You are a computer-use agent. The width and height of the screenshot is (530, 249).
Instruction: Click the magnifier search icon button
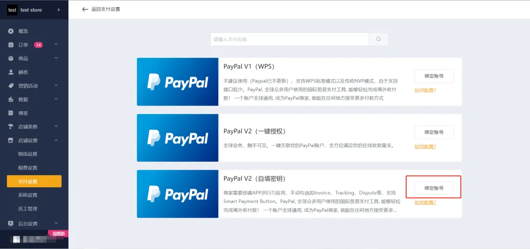pyautogui.click(x=378, y=39)
